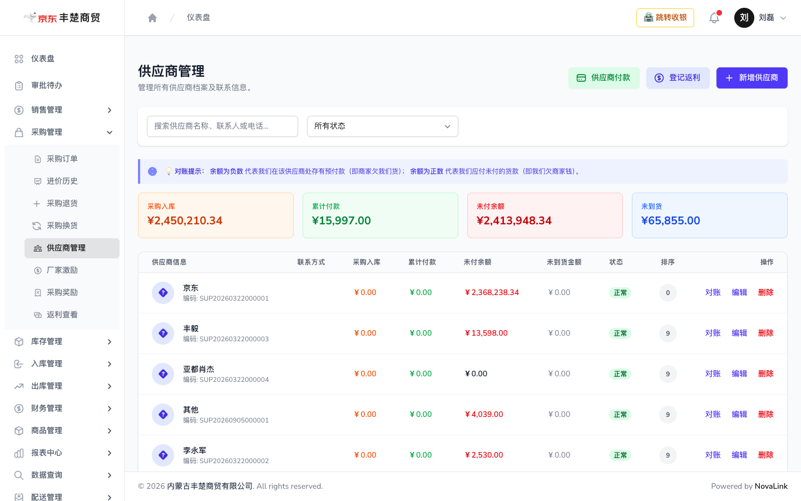Expand the 销售管理 menu
This screenshot has width=801, height=501.
pyautogui.click(x=62, y=110)
